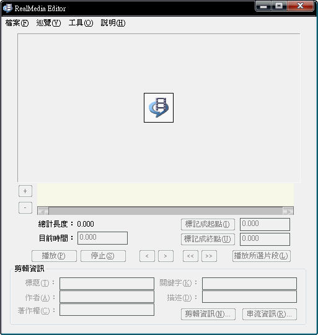Step forward one frame with > button
Image resolution: width=318 pixels, height=335 pixels.
166,256
